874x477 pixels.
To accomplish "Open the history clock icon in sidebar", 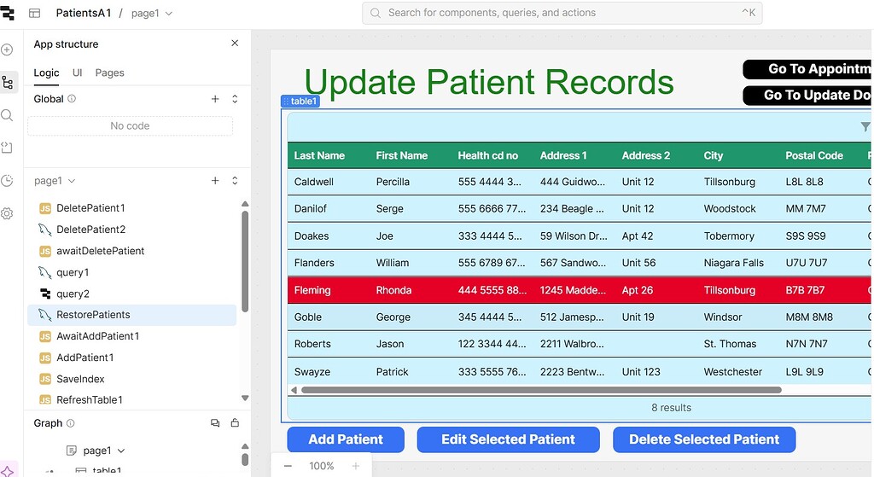I will coord(7,181).
